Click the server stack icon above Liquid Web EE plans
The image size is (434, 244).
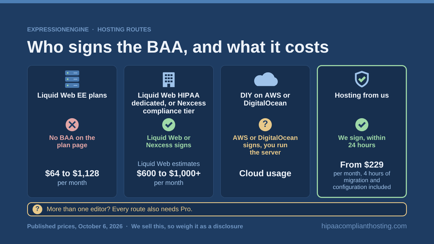point(72,79)
